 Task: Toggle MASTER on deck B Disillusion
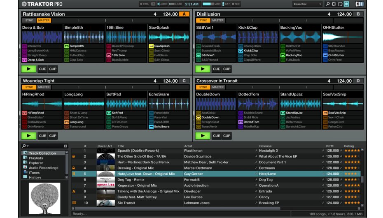pos(217,21)
